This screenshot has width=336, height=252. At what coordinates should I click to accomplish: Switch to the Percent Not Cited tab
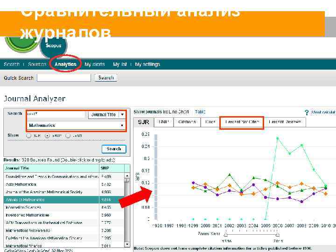click(242, 122)
